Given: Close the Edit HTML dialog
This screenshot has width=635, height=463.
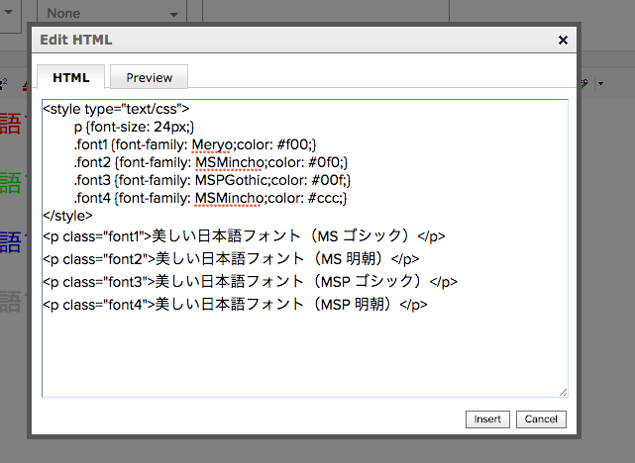Looking at the screenshot, I should (563, 41).
